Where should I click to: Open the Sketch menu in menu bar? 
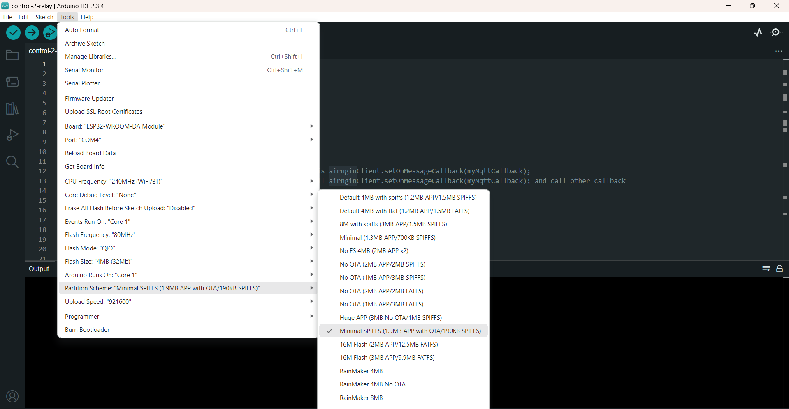(44, 17)
